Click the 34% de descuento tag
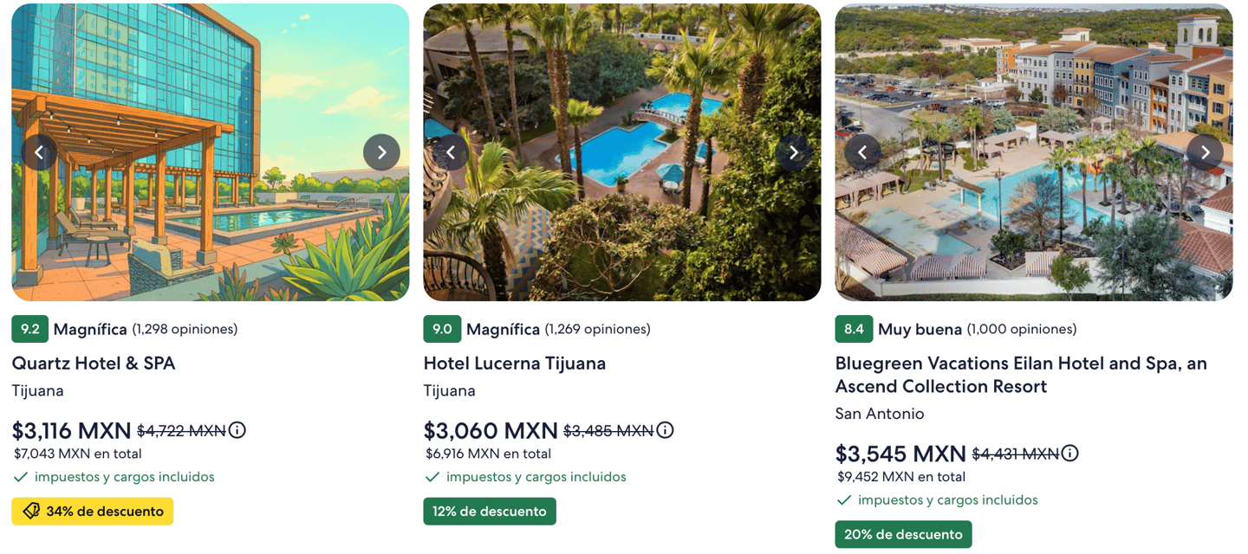Screen dimensions: 1248x554 (93, 512)
